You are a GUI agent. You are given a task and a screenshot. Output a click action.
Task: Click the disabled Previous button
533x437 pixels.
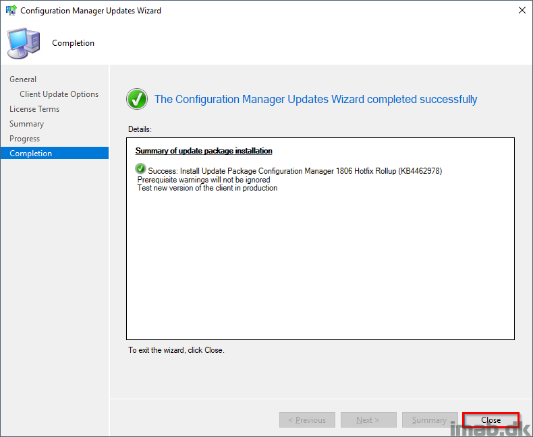[307, 420]
